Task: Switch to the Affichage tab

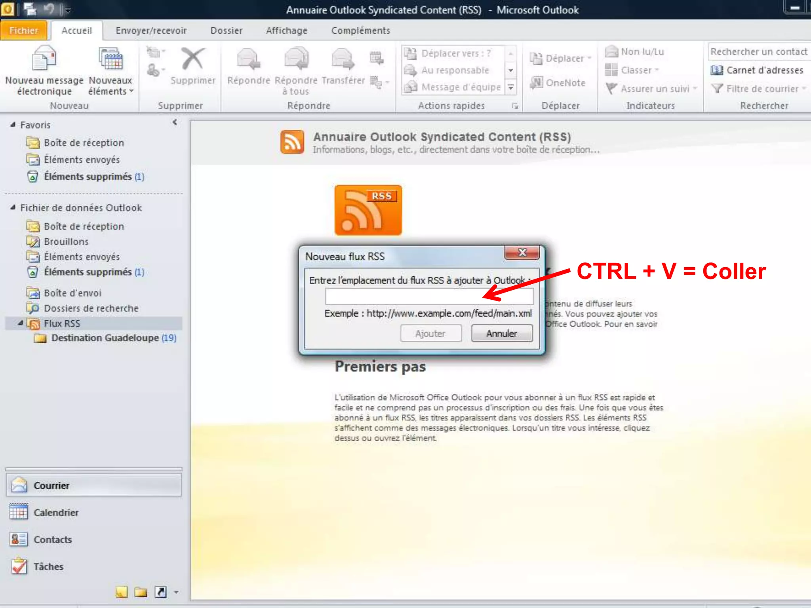Action: coord(287,30)
